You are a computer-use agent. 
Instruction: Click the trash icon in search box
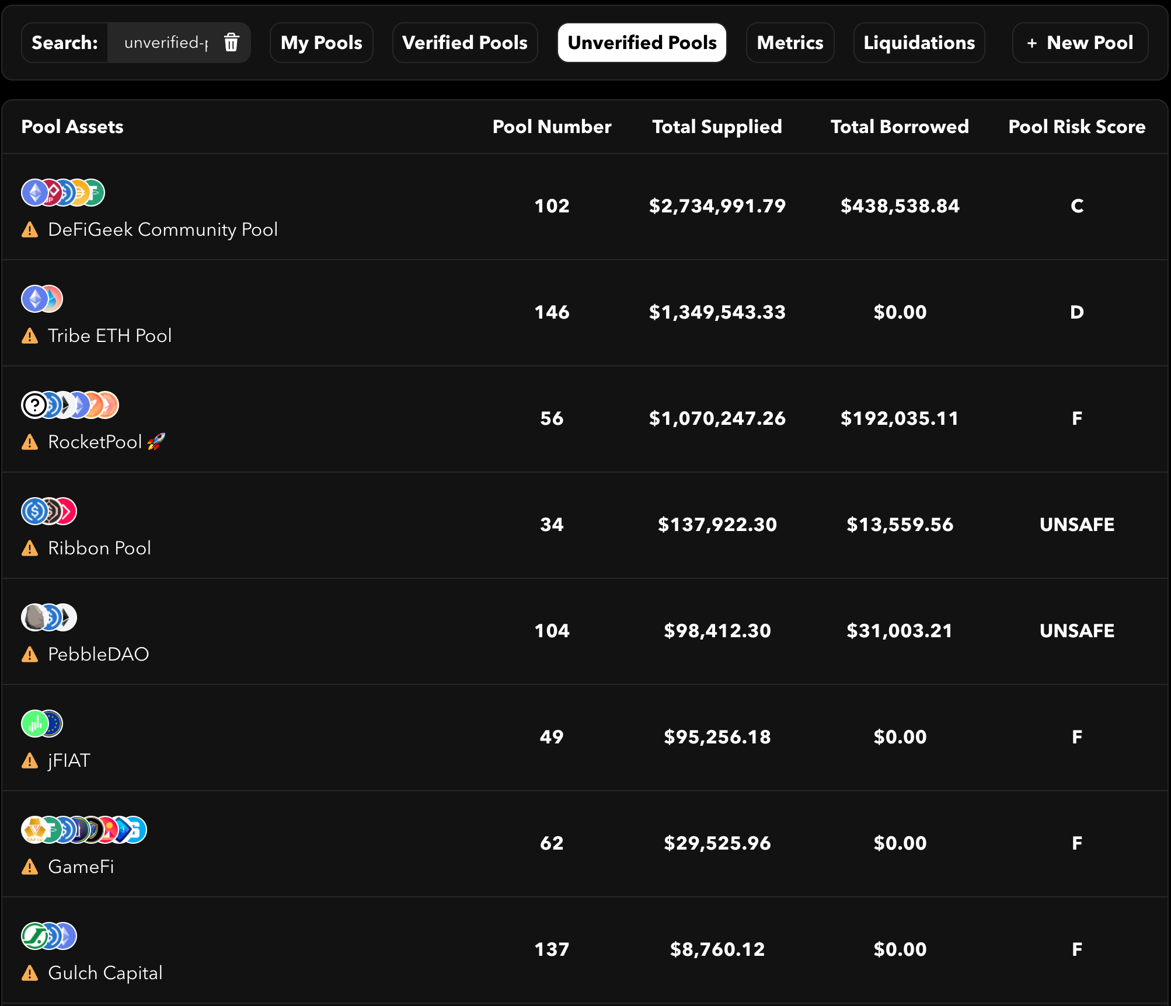(x=231, y=43)
